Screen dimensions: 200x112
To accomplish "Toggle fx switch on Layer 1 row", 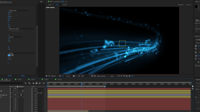I will coord(15,95).
